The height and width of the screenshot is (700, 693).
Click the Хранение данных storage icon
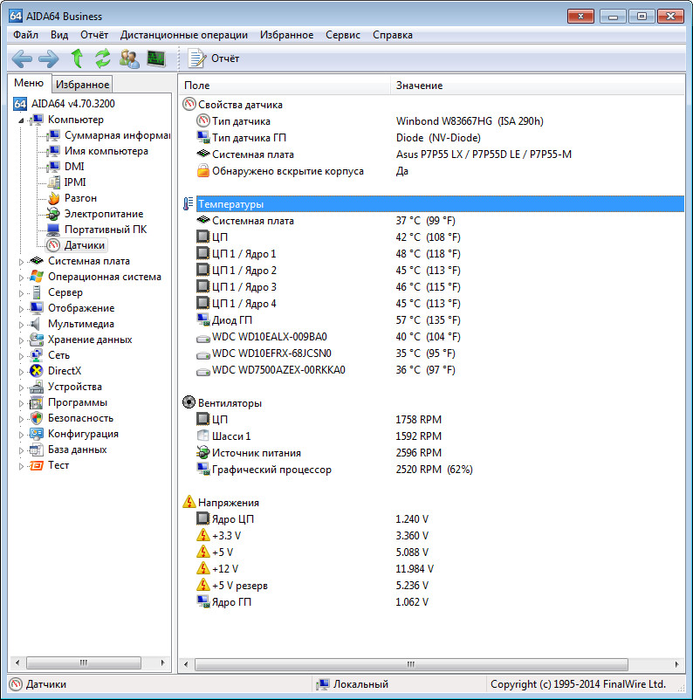point(36,340)
